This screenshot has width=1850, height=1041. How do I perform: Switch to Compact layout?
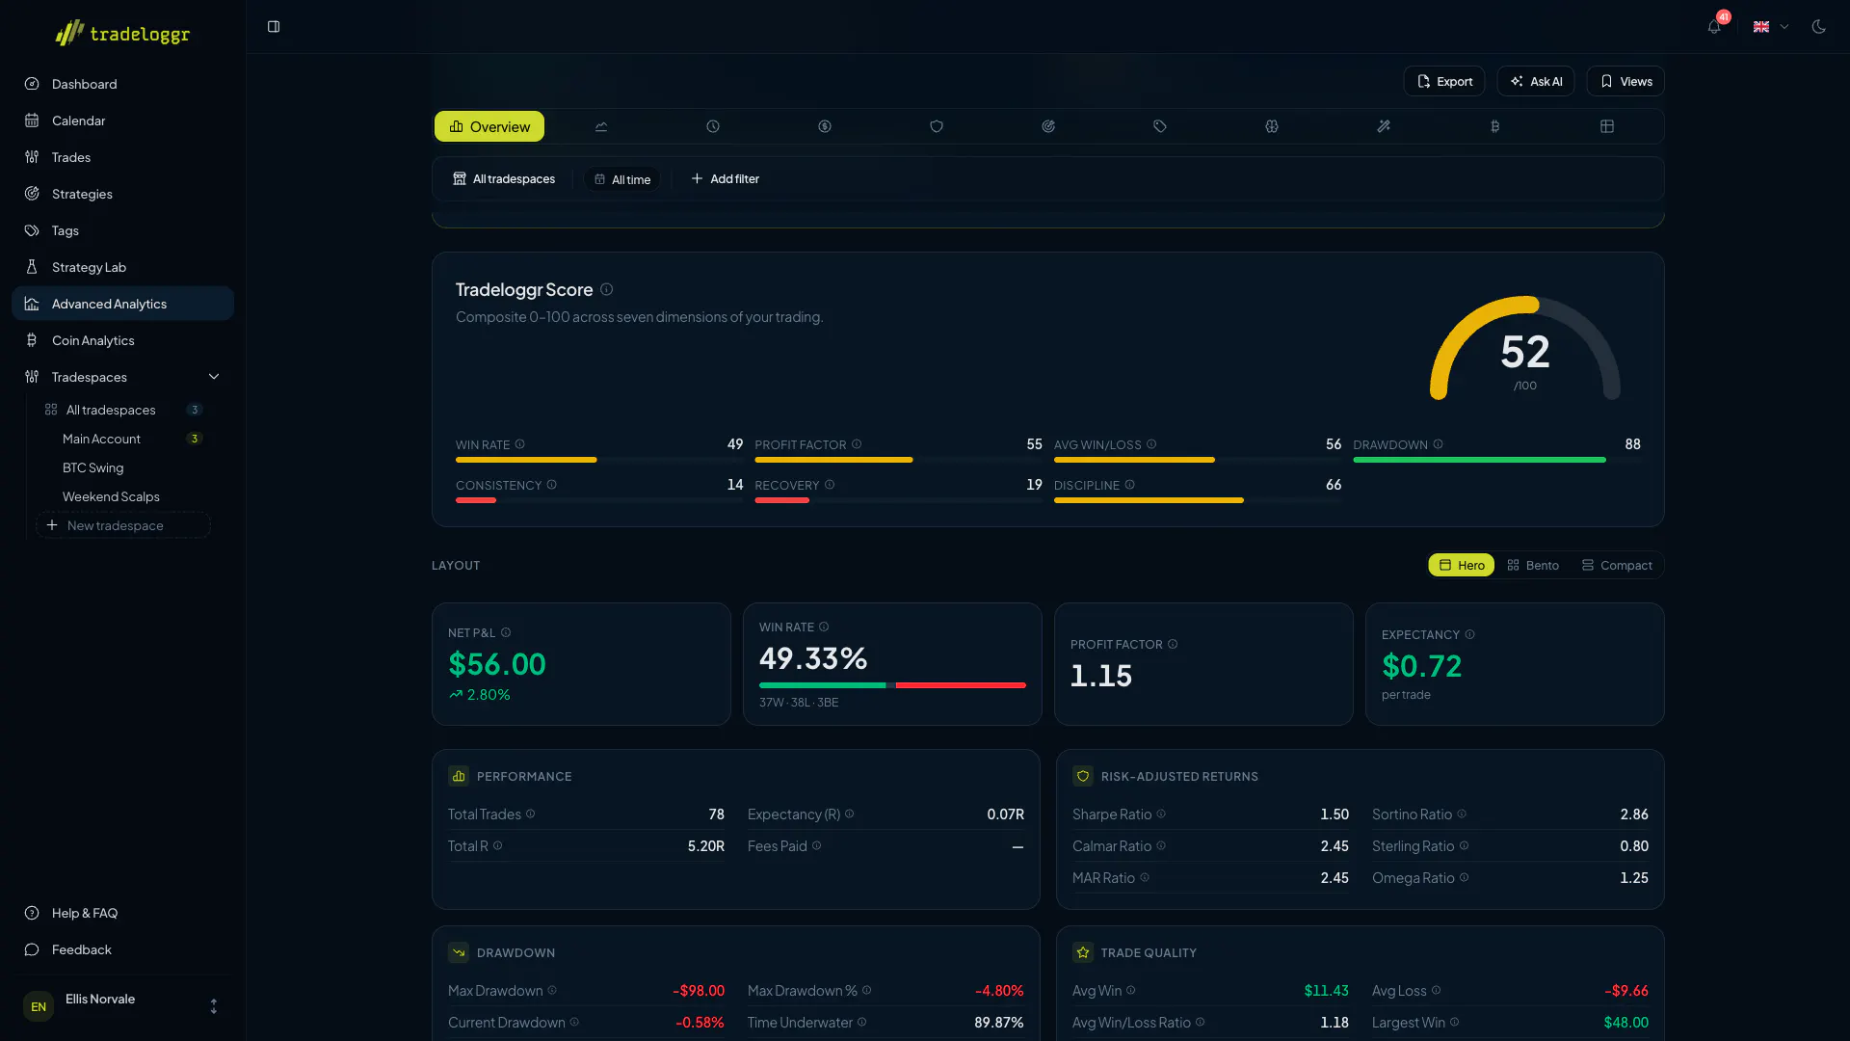coord(1617,565)
